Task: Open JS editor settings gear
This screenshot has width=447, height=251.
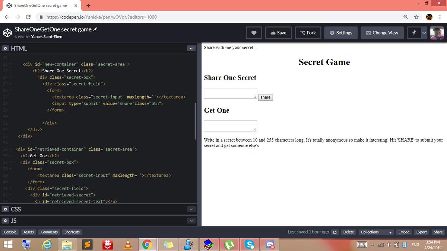Action: point(5,221)
